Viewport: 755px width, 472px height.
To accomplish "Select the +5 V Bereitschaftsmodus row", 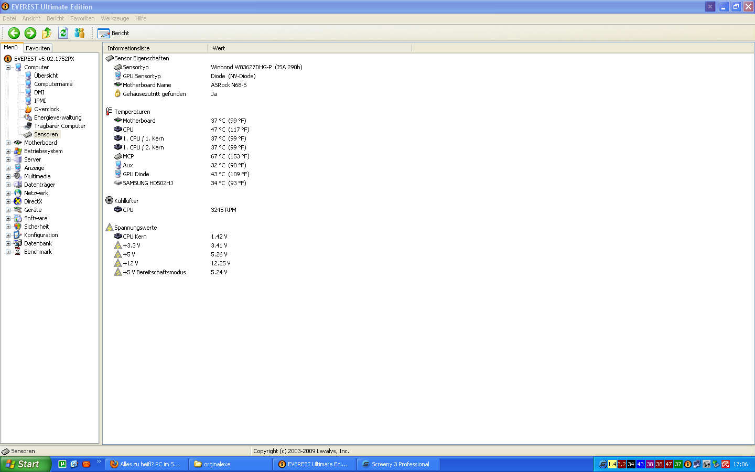I will tap(170, 272).
